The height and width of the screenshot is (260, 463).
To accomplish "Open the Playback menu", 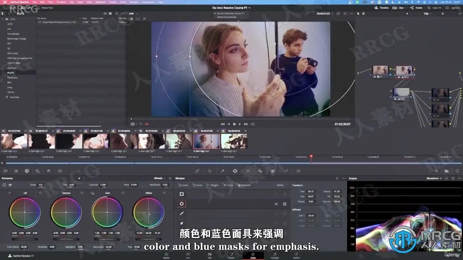I will [101, 2].
